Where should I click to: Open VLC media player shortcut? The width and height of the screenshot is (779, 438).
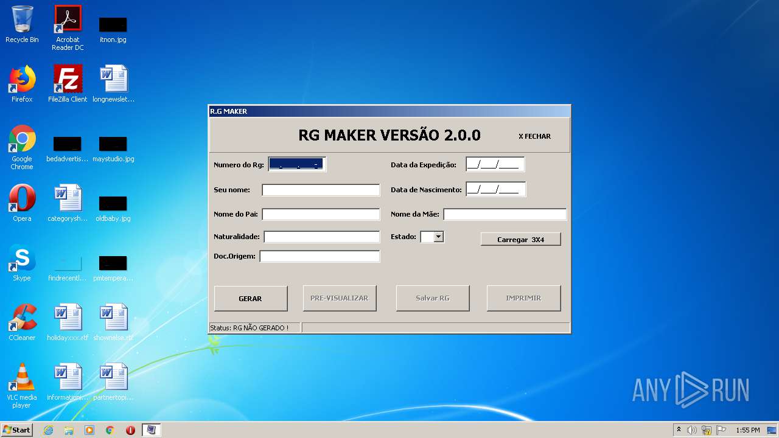point(22,386)
